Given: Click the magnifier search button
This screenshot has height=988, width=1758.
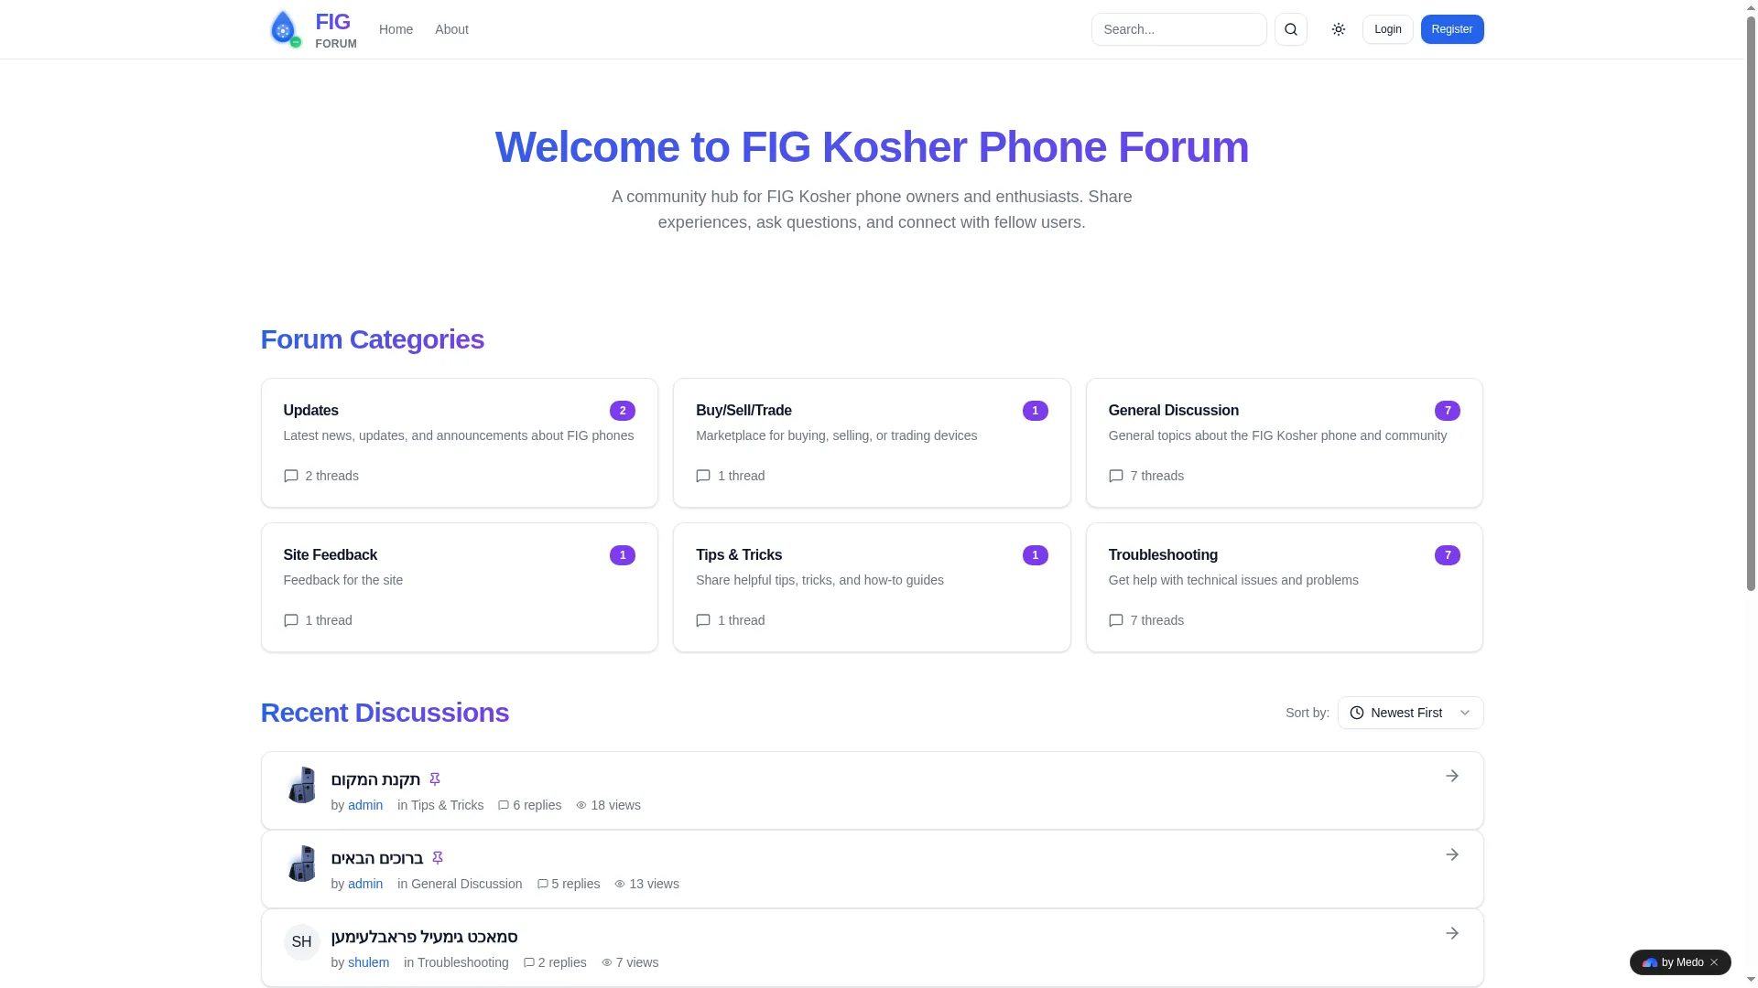Looking at the screenshot, I should click(1291, 29).
